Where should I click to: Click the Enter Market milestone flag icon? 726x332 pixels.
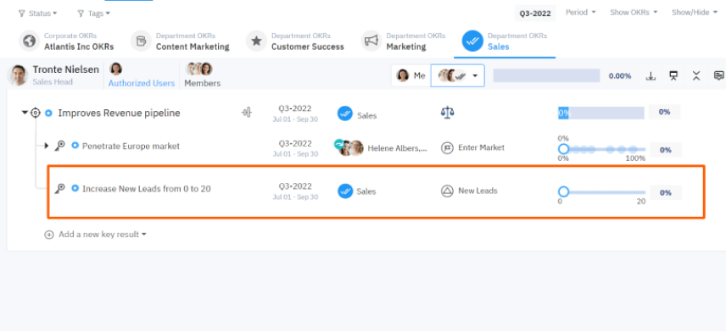pyautogui.click(x=447, y=148)
